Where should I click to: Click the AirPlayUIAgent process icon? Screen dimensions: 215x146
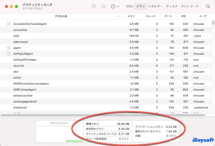tap(9, 54)
